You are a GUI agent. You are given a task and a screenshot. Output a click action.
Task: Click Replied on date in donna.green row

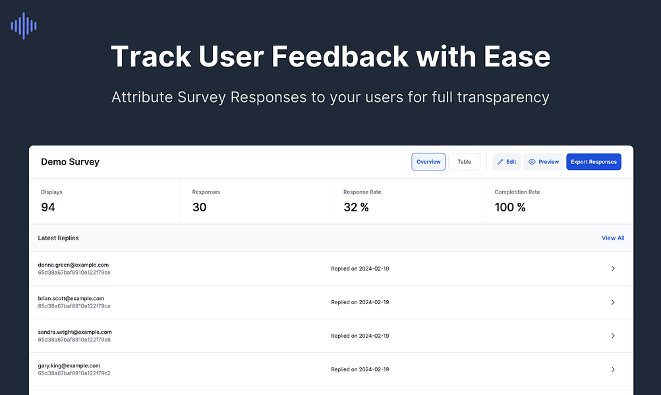(360, 269)
